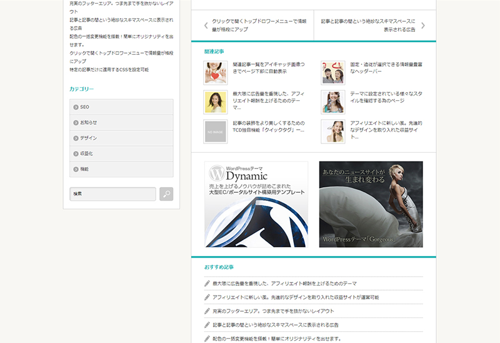Click pencil icon next to 充実のフッターエリア article

pyautogui.click(x=207, y=311)
